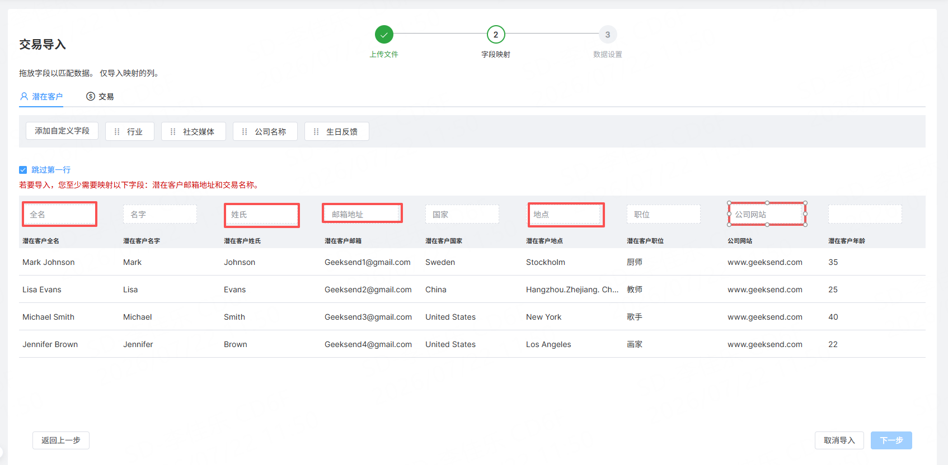This screenshot has height=465, width=948.
Task: Click step 2 circle for 字段映射
Action: pos(496,35)
